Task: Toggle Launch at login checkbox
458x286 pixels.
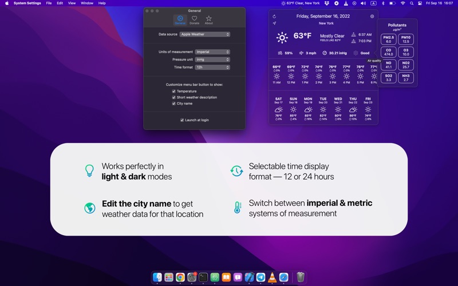Action: click(182, 120)
